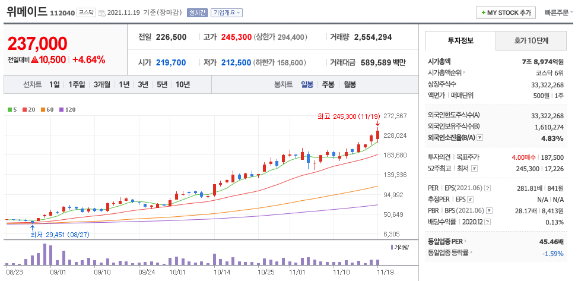The width and height of the screenshot is (578, 281).
Task: Click the 상장주식수 value 33,322,268
Action: pyautogui.click(x=547, y=85)
